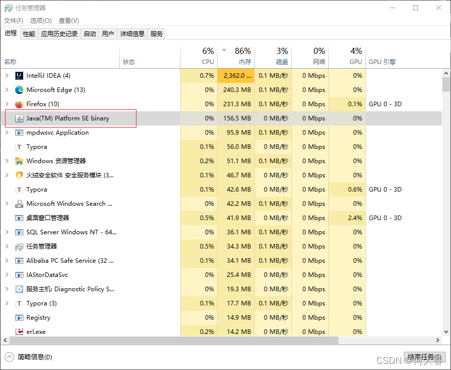Expand the Firefox (10) process group
This screenshot has width=451, height=370.
(7, 104)
